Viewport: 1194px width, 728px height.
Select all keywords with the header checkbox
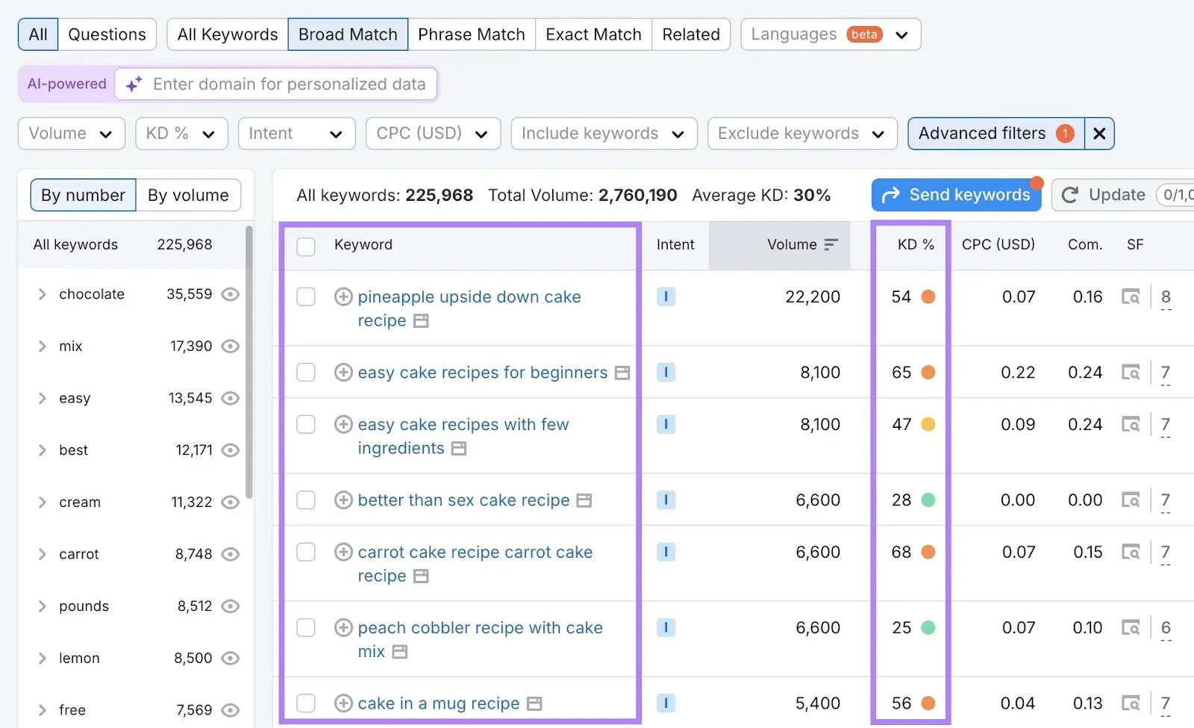306,246
